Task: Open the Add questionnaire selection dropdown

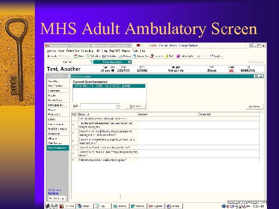Action: pos(118,106)
